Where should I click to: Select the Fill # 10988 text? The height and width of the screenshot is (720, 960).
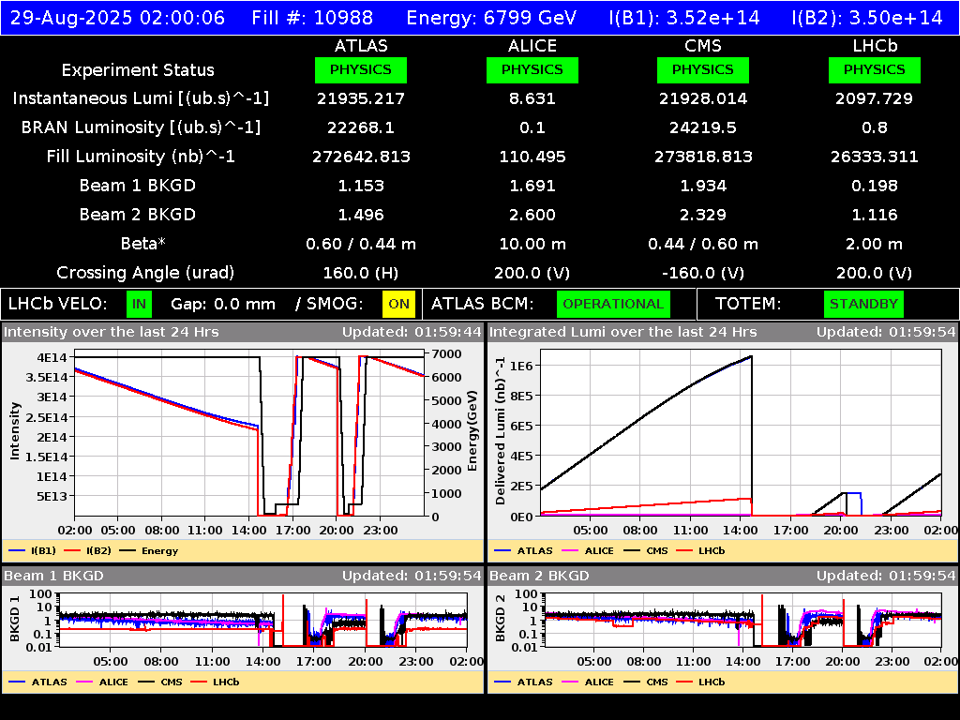click(312, 17)
